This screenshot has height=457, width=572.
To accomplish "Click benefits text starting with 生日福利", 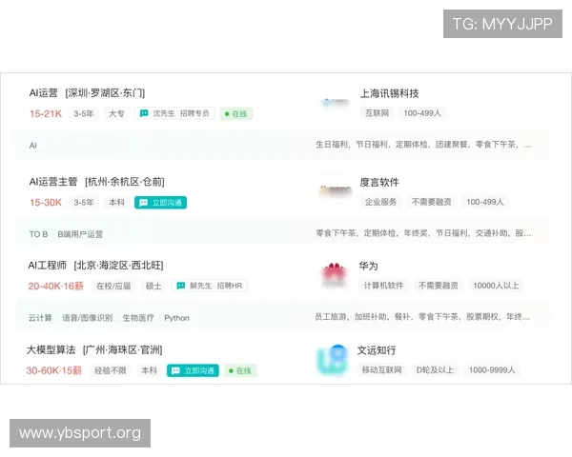I will (423, 145).
